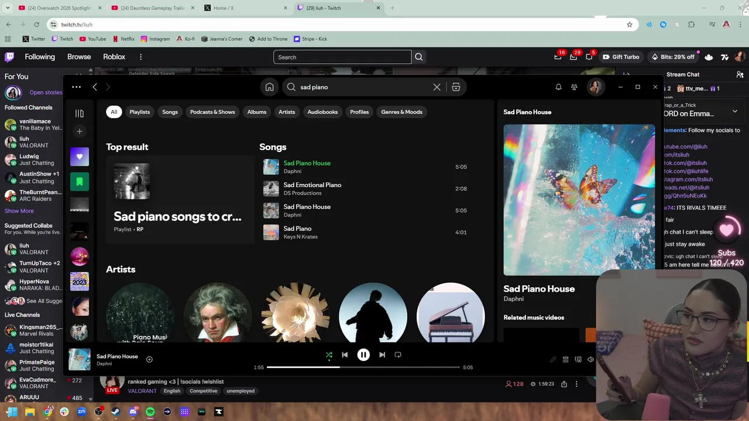Image resolution: width=749 pixels, height=421 pixels.
Task: Click Open stories link
Action: pyautogui.click(x=46, y=92)
